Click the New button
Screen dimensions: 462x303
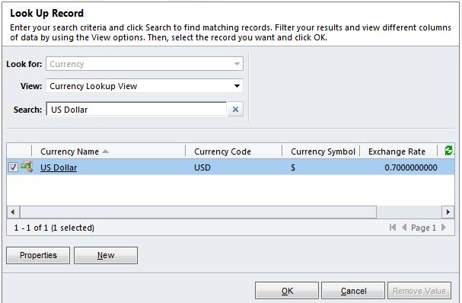(106, 255)
